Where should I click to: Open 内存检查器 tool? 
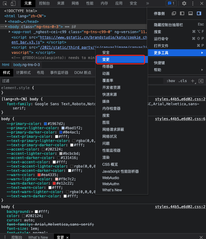pos(121,108)
